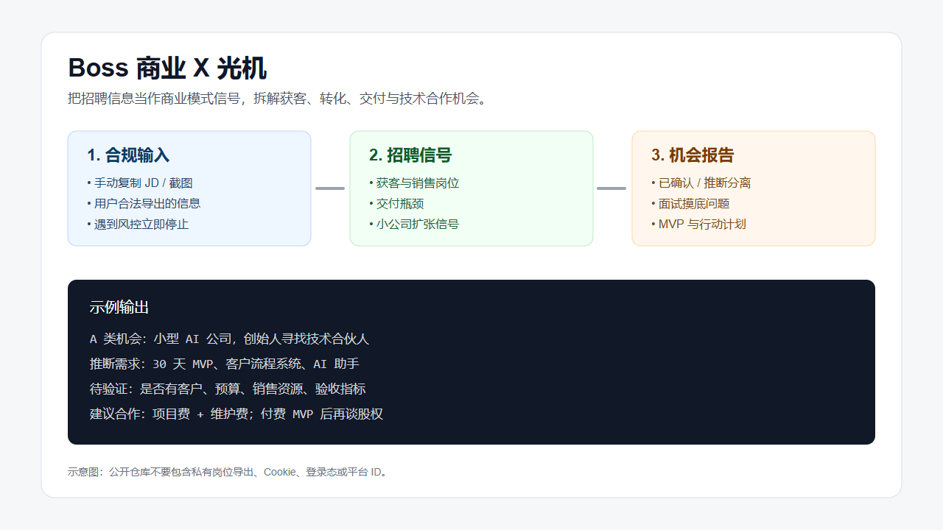
Task: Click the bullet "用户合法导出的信息"
Action: click(144, 204)
